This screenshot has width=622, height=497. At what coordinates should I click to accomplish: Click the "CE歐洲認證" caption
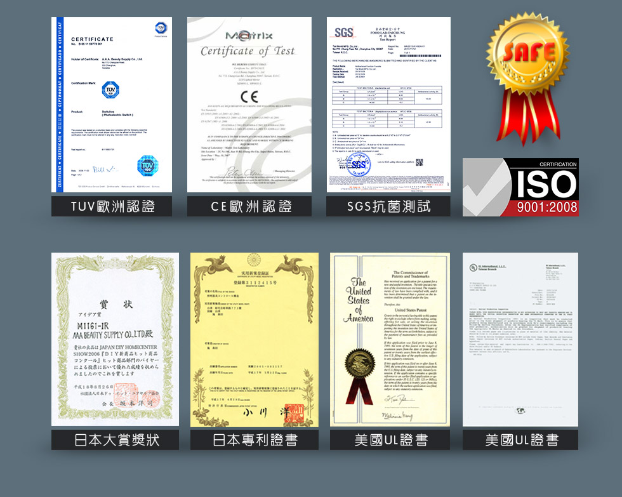tap(251, 206)
